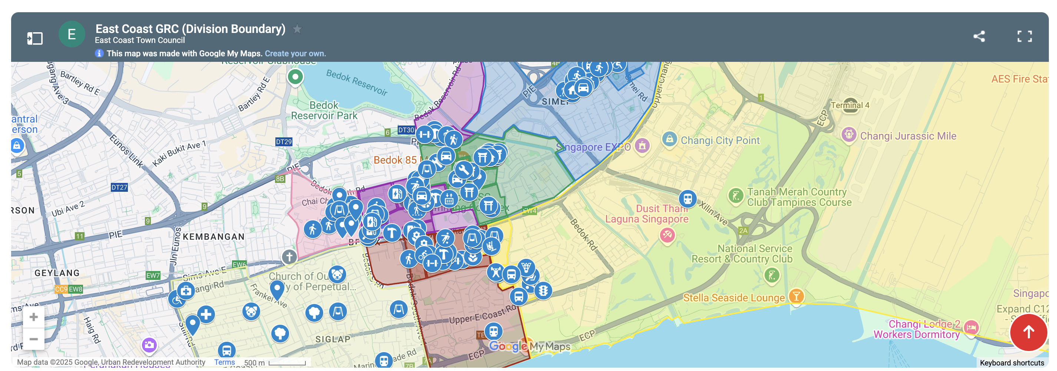Viewport: 1057px width, 371px height.
Task: Click the map title East Coast GRC
Action: [x=190, y=29]
